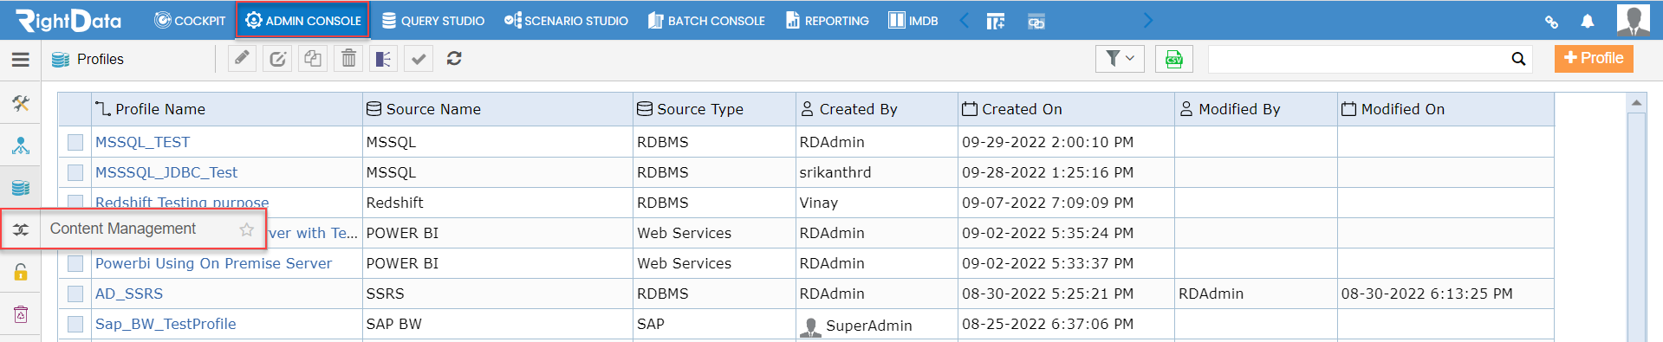This screenshot has height=342, width=1663.
Task: Tick the checkbox for AD_SSRS
Action: 75,294
